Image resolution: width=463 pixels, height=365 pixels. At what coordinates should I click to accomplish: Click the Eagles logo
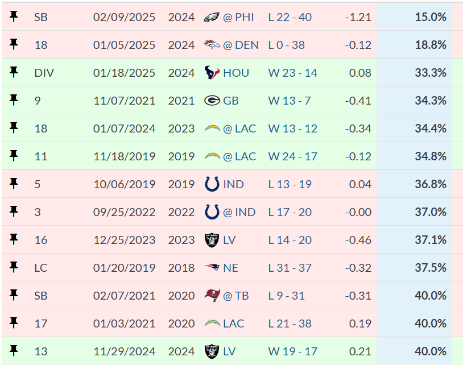(212, 17)
